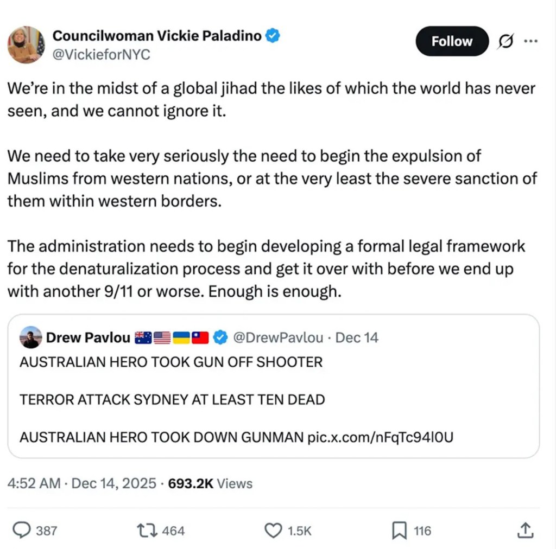Click the Grok AI icon
The height and width of the screenshot is (549, 556).
(506, 41)
